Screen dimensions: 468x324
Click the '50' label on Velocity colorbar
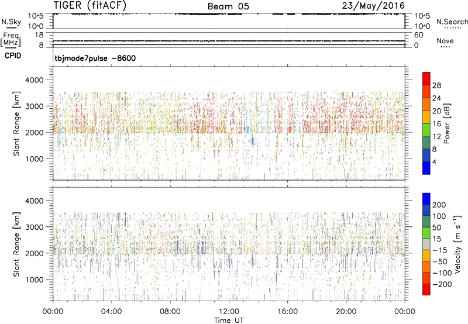coord(436,228)
